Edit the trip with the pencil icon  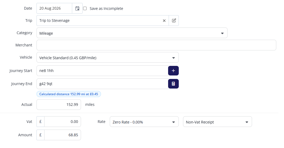[x=174, y=21]
